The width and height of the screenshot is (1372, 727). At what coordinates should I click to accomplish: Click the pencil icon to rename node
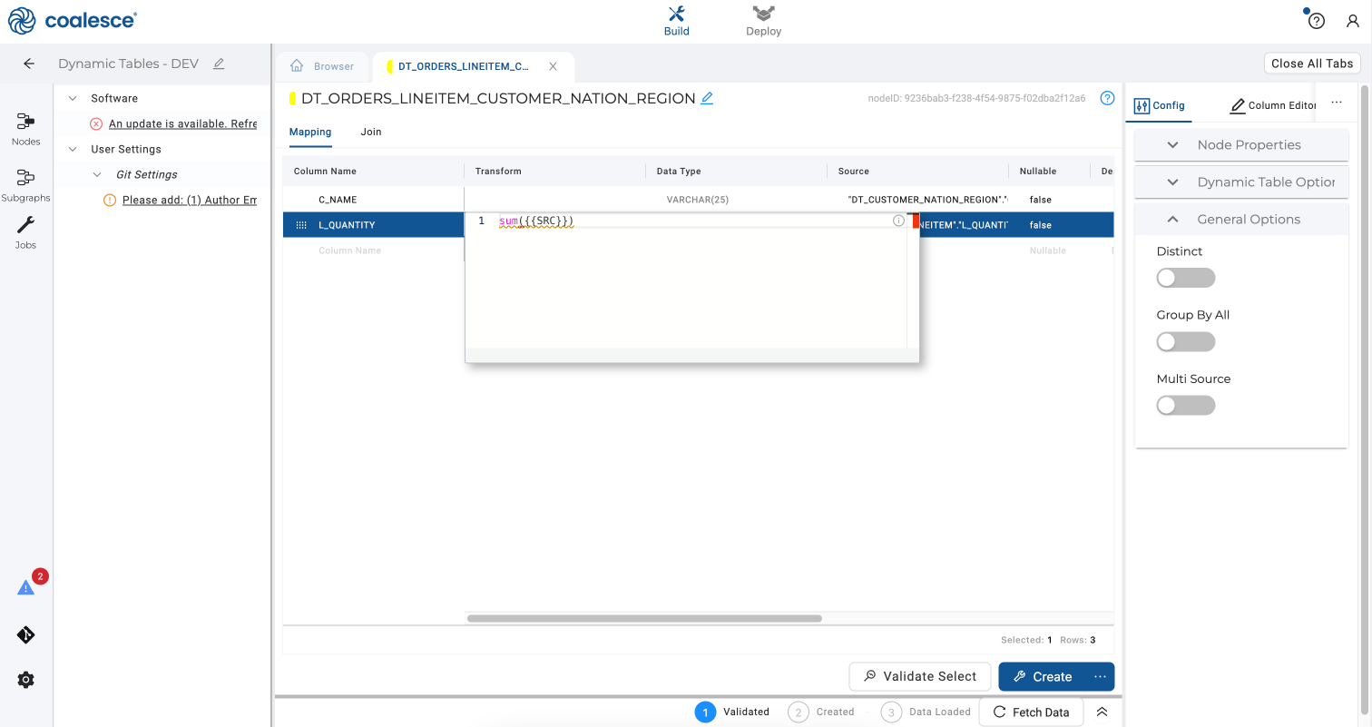pyautogui.click(x=708, y=98)
